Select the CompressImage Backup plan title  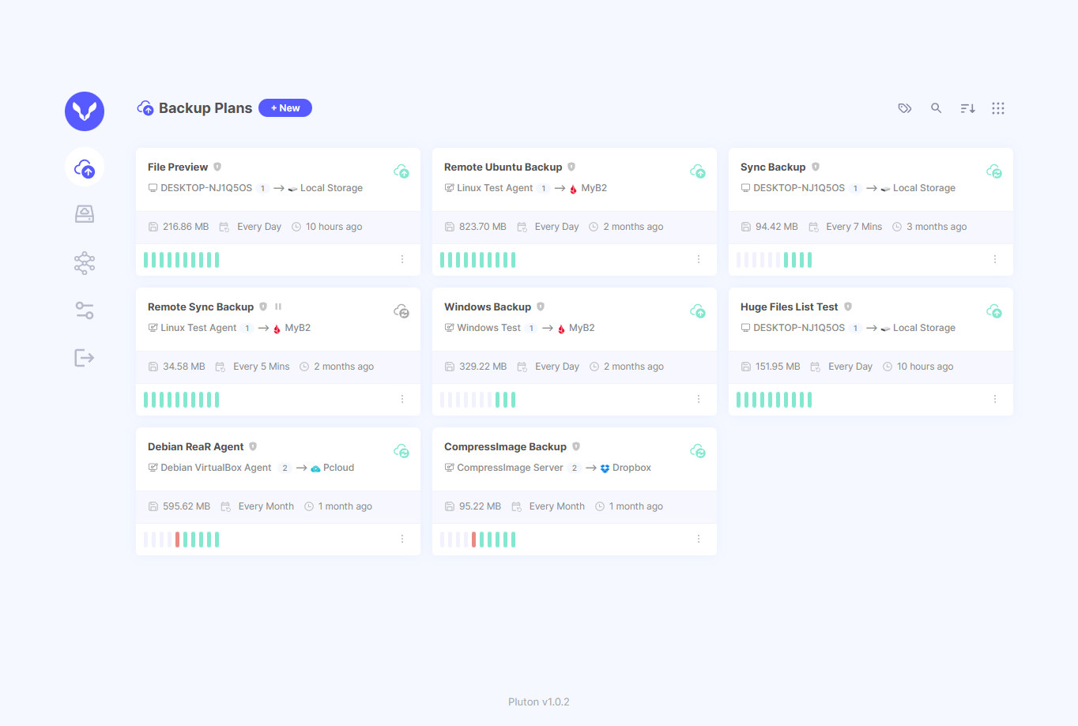[x=505, y=446]
